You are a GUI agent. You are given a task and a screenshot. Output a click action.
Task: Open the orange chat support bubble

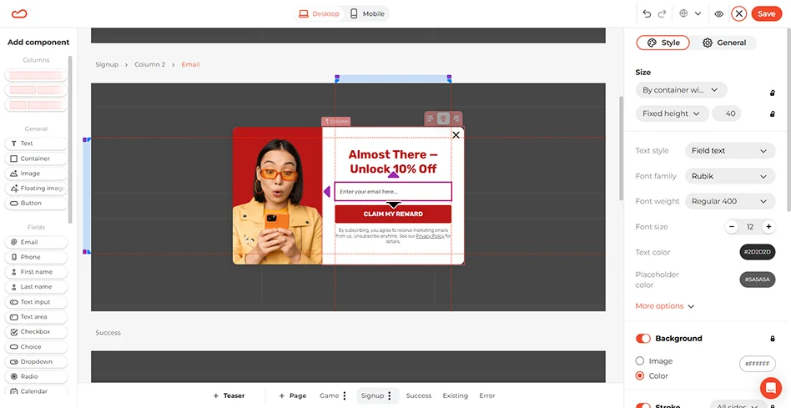[x=770, y=388]
